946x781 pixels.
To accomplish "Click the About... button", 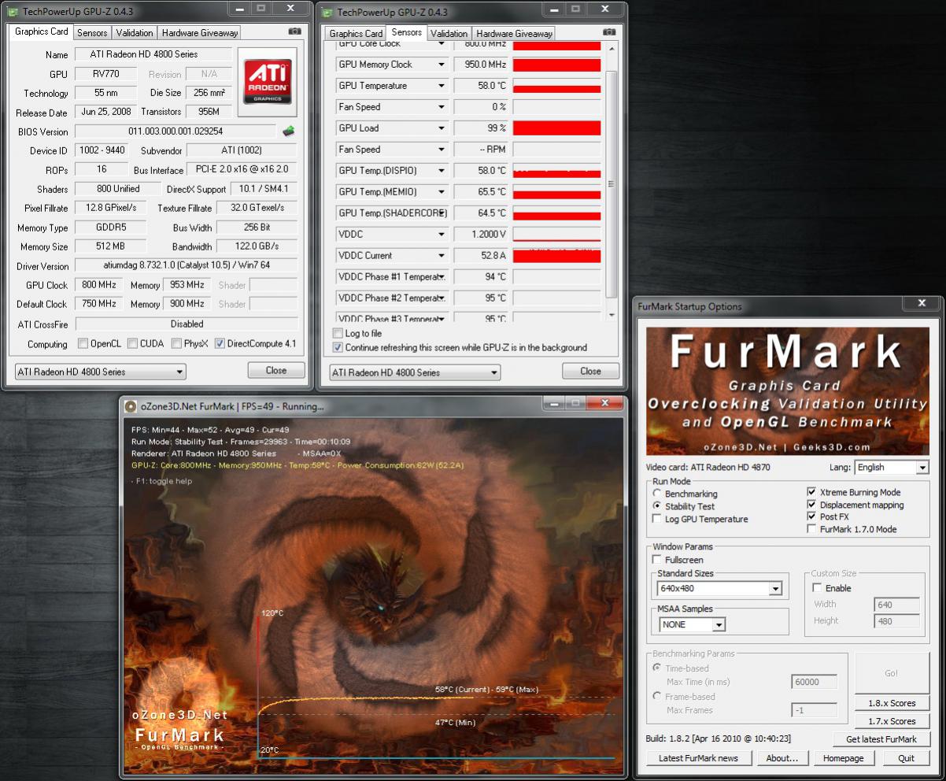I will (x=782, y=758).
